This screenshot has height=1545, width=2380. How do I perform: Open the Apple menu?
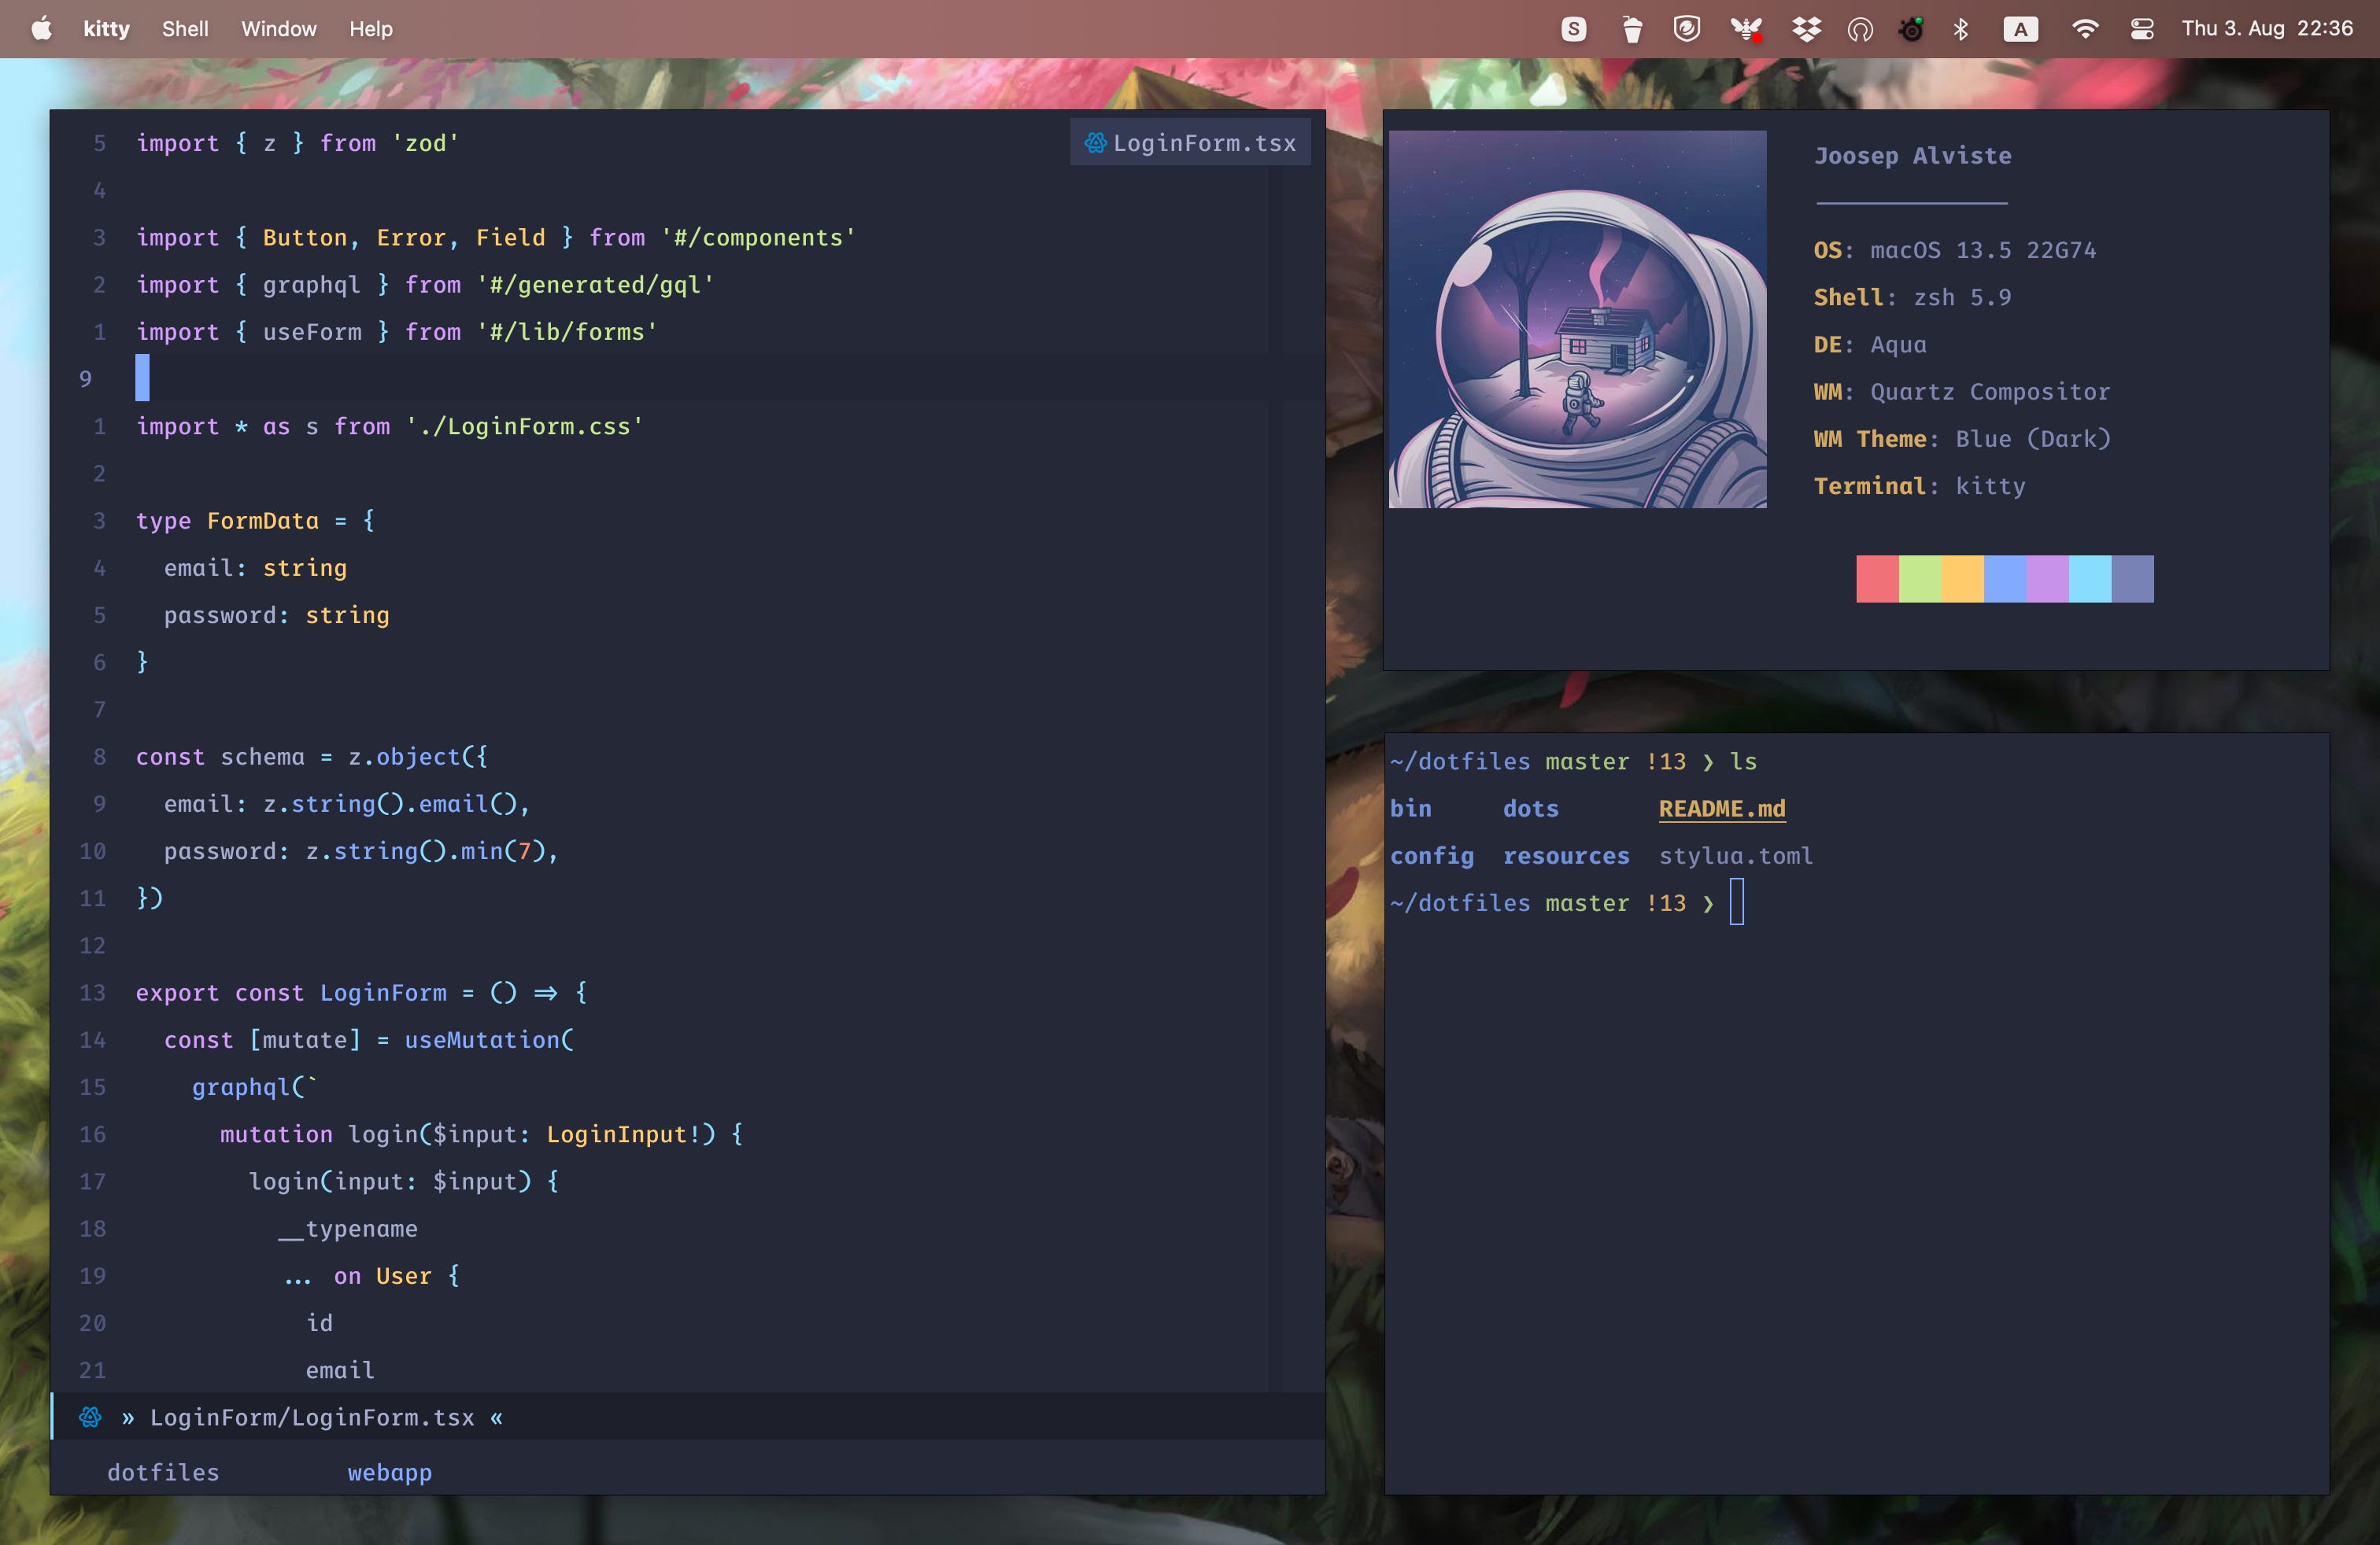(x=41, y=29)
